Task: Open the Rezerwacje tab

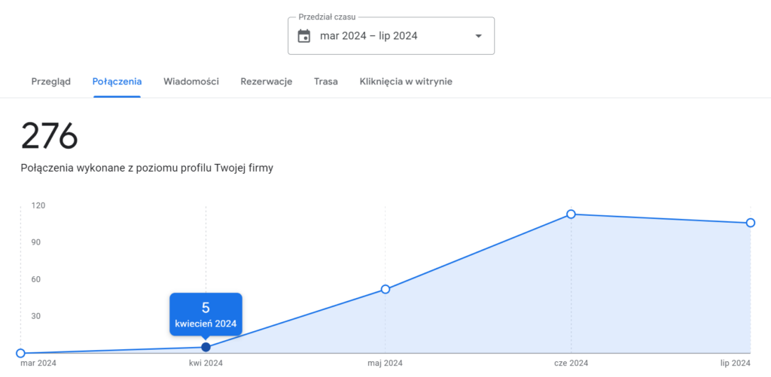Action: [x=267, y=81]
